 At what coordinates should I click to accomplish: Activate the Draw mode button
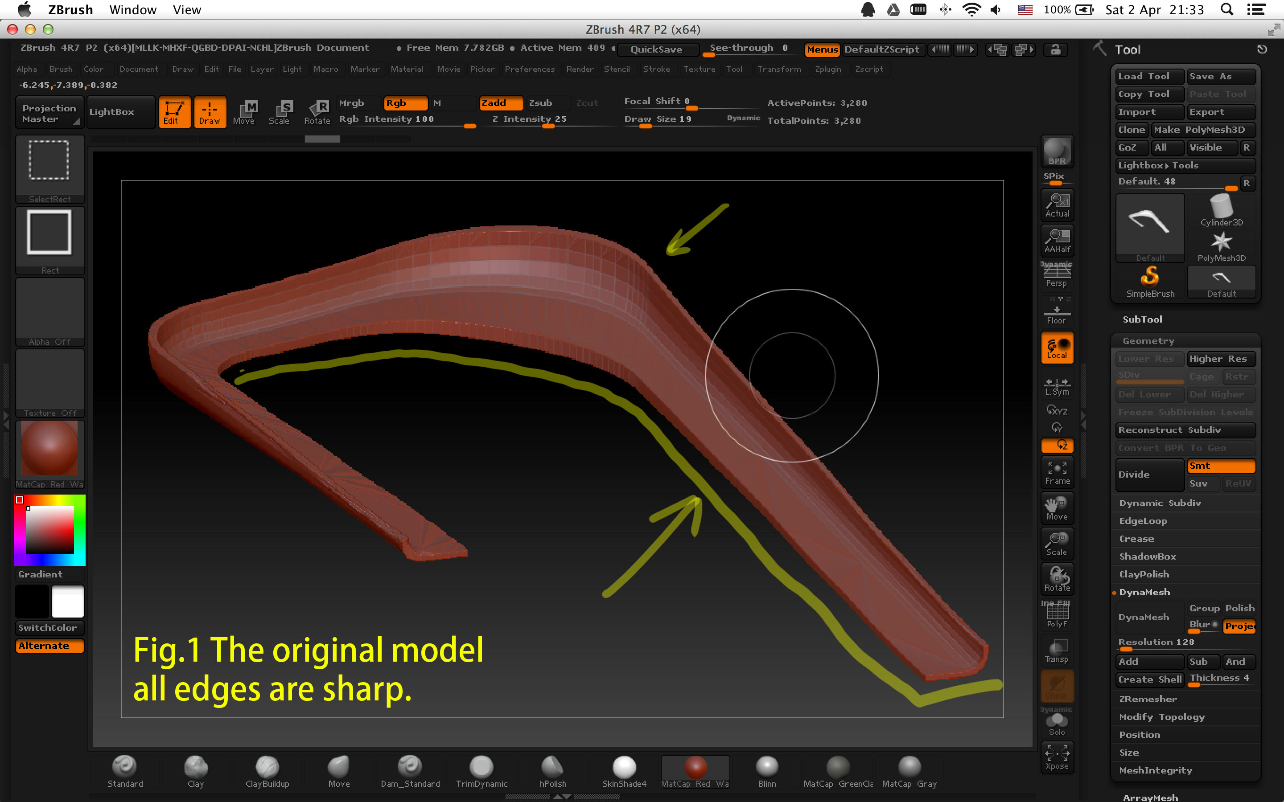210,112
